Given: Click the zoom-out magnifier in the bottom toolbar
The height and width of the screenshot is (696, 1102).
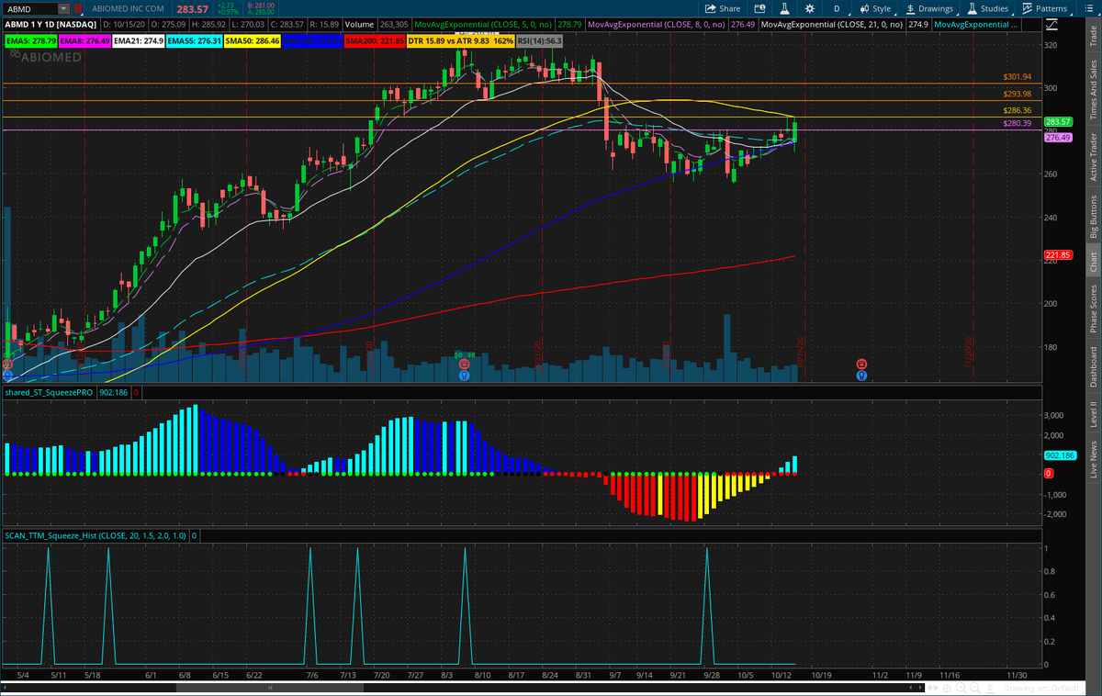Looking at the screenshot, I should (973, 687).
